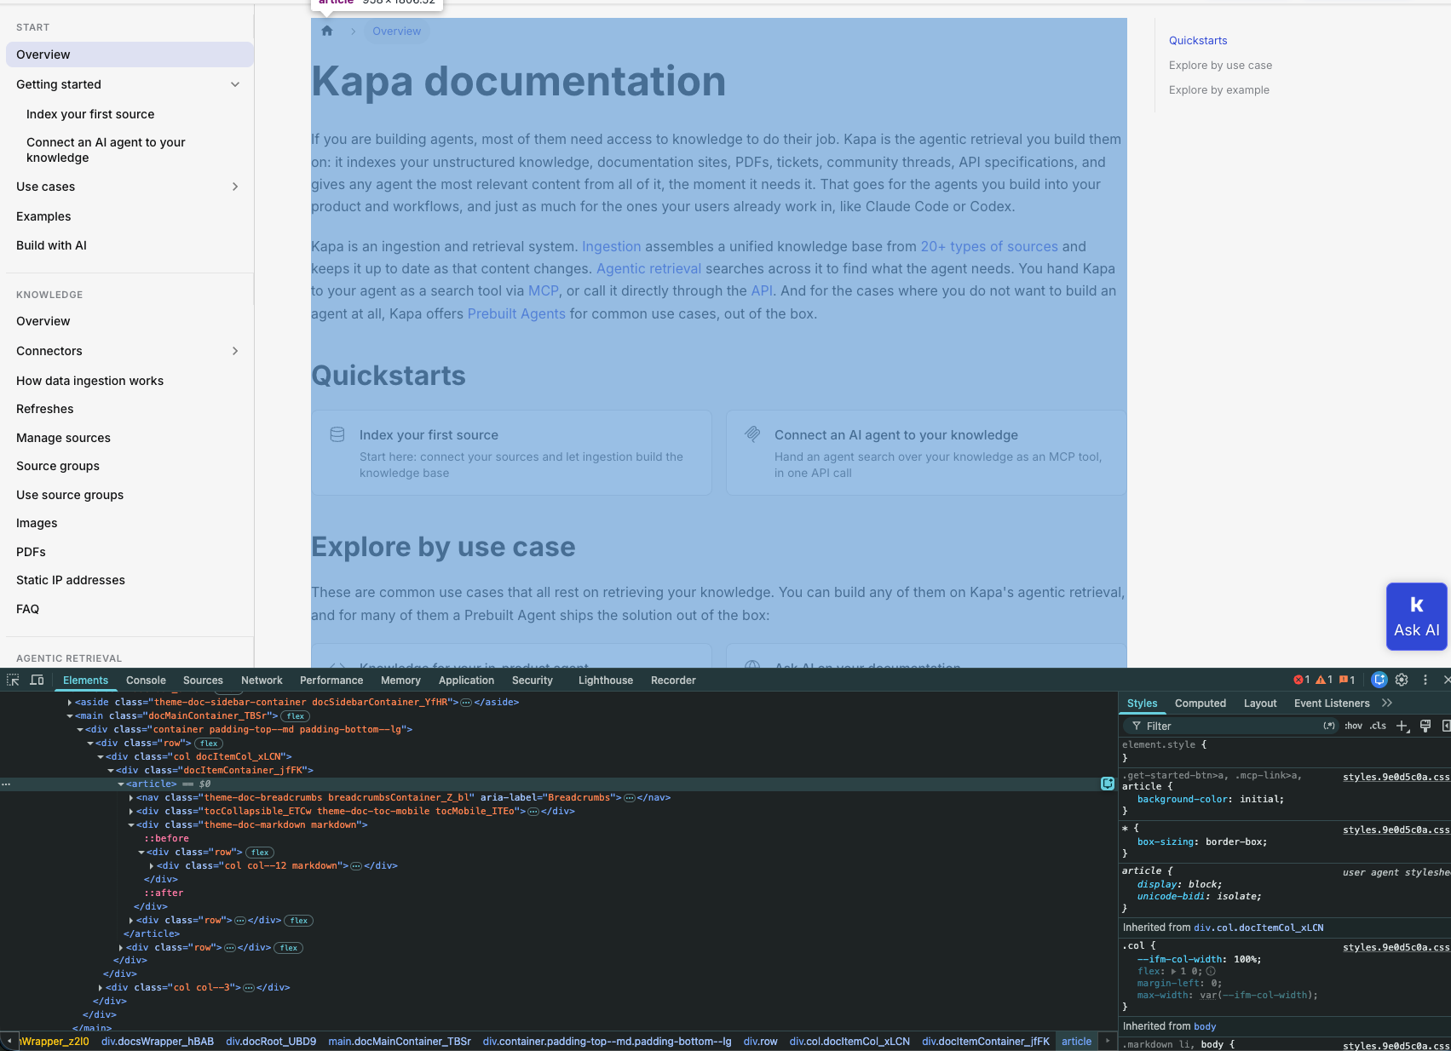
Task: Collapse the main docMainContainer node
Action: point(70,716)
